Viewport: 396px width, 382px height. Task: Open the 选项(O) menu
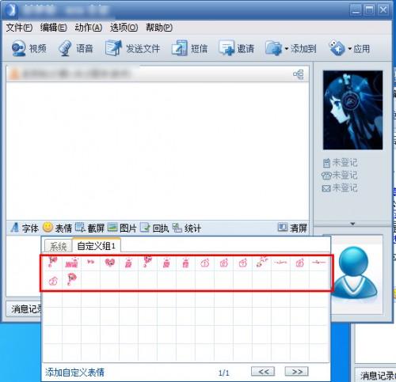(x=124, y=28)
